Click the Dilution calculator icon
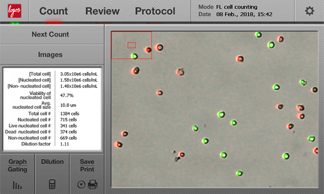 tap(52, 184)
